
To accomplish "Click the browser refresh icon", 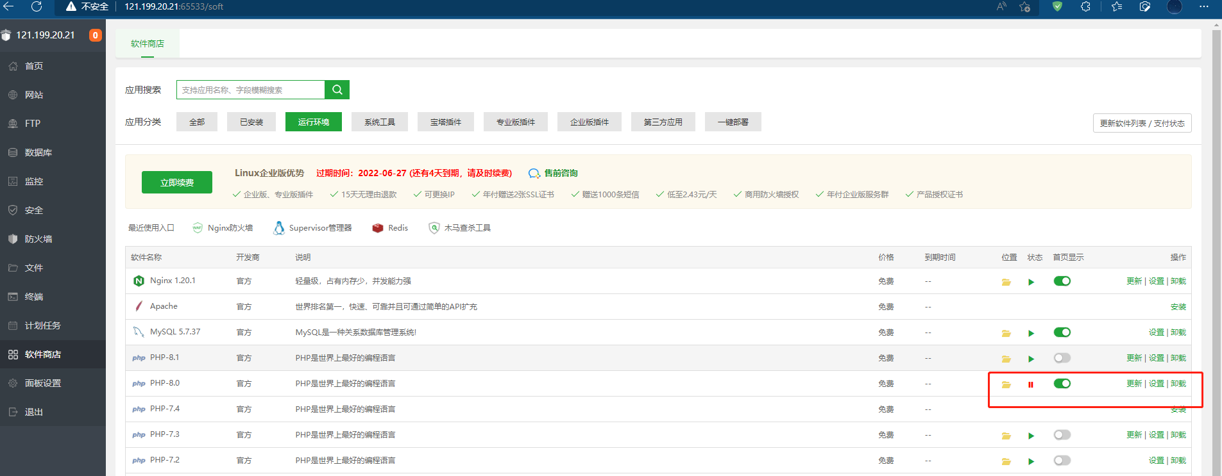I will point(37,6).
